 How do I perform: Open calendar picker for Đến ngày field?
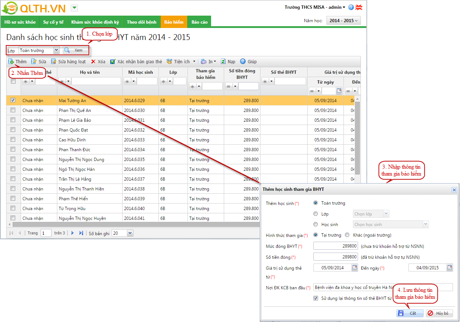click(450, 268)
